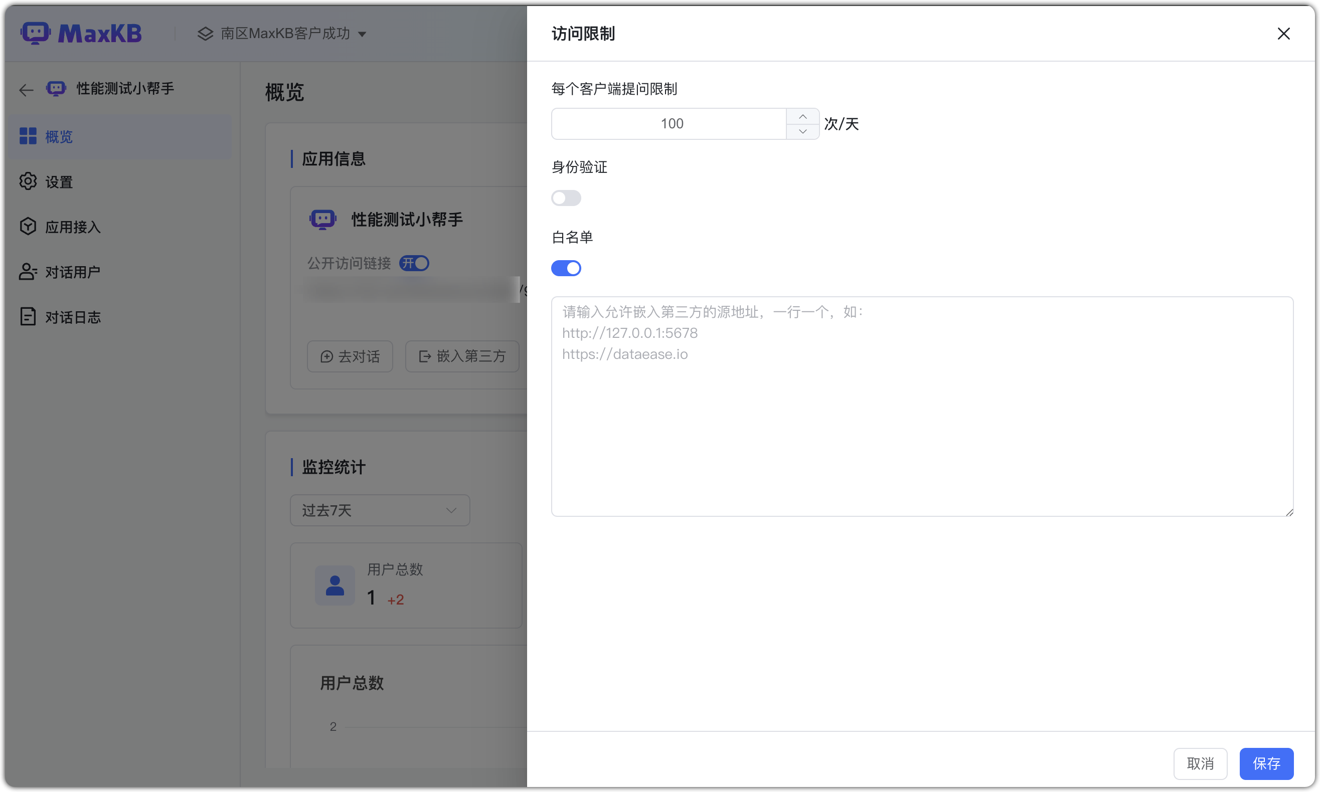Turn off the 公开访问链接 toggle
Viewport: 1320px width, 792px height.
point(414,263)
